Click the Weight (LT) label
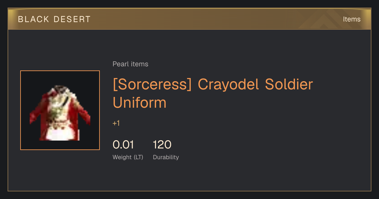Screen dimensions: 379x199 [x=128, y=157]
